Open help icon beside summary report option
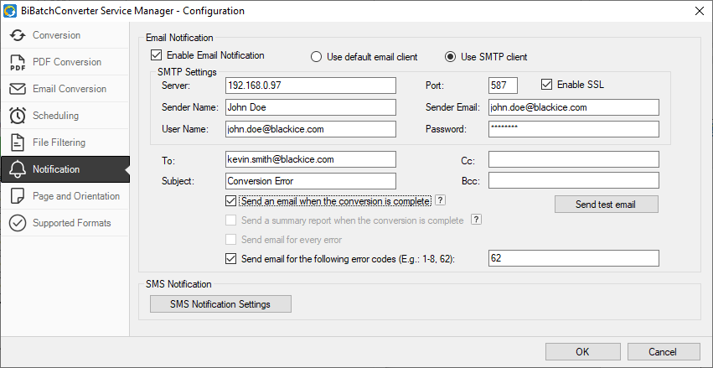Viewport: 713px width, 368px height. 476,220
